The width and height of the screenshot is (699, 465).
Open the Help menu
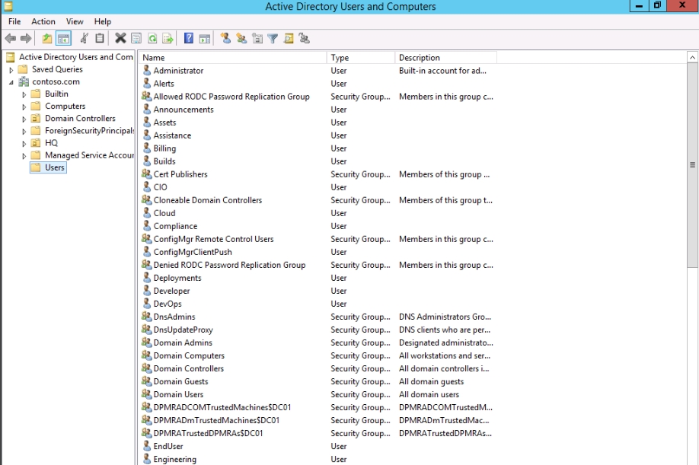click(x=103, y=21)
